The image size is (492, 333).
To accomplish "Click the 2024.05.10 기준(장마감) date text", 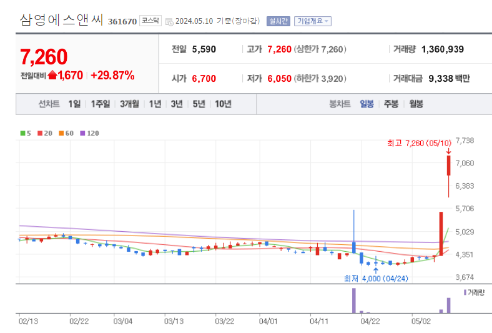I will pyautogui.click(x=217, y=21).
